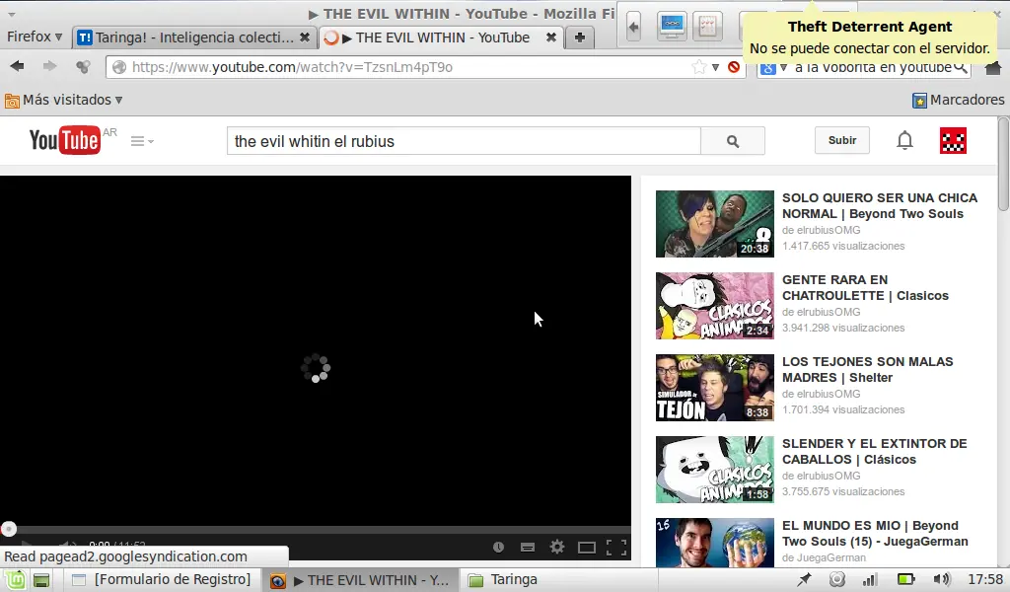Open the Taringa folder taskbar window

pyautogui.click(x=504, y=580)
